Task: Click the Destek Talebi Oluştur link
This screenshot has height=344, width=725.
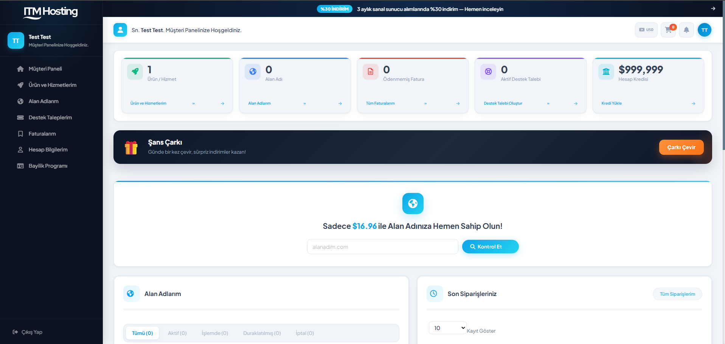Action: (503, 103)
